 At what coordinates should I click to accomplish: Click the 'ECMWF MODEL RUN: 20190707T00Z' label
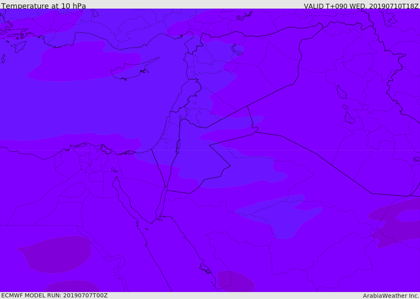(x=55, y=295)
